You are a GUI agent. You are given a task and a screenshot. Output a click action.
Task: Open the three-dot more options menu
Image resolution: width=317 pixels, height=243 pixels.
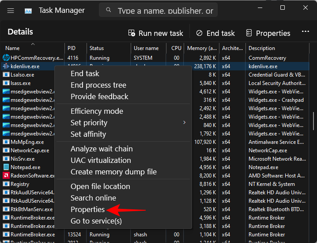[x=305, y=32]
